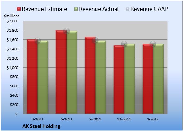Click the '$200' axis value
The height and width of the screenshot is (131, 183).
[14, 105]
